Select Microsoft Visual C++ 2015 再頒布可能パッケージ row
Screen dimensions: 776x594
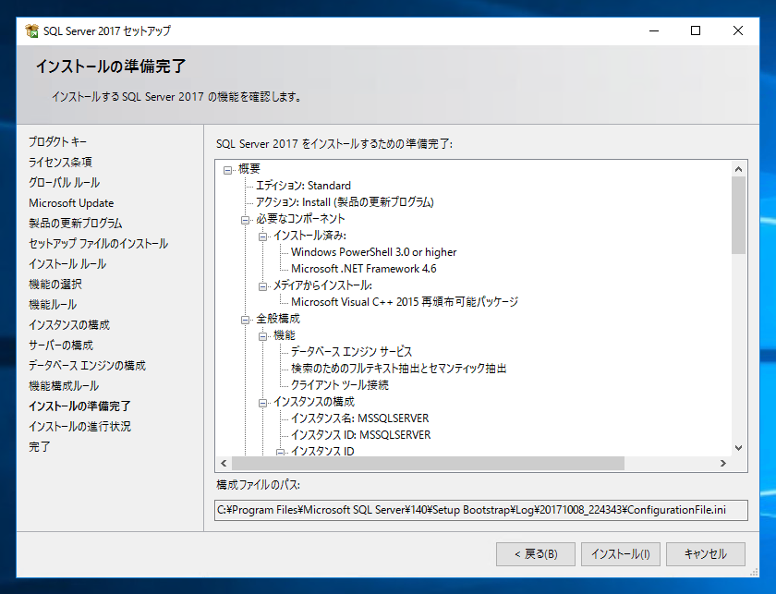(x=405, y=302)
